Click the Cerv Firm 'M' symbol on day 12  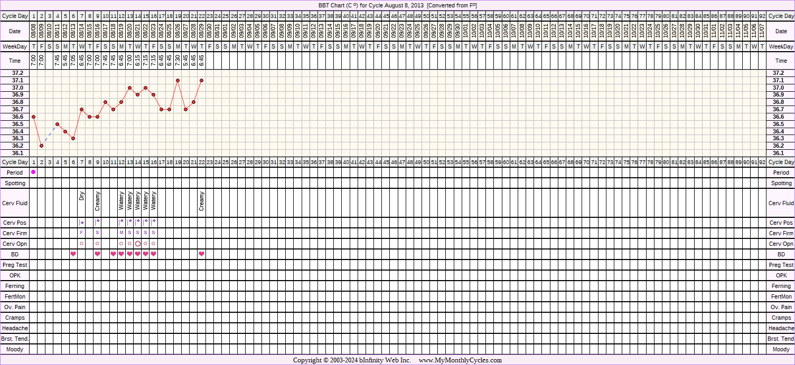121,233
